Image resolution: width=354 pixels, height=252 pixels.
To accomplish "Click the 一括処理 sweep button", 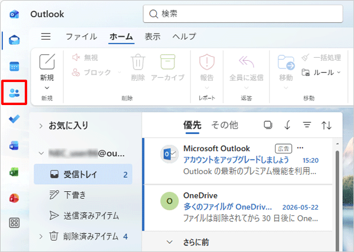I will [322, 58].
